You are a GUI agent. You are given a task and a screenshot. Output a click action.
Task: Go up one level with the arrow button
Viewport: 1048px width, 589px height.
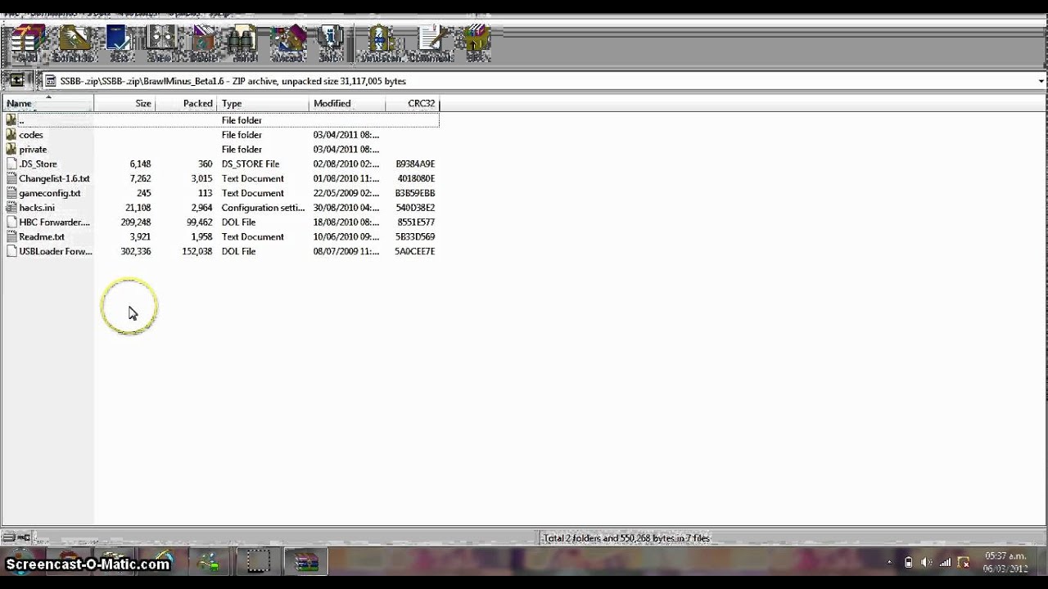[x=16, y=81]
